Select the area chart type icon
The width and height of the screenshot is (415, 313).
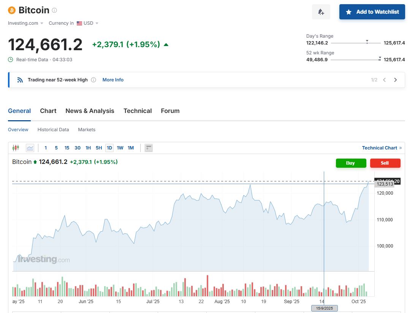point(30,148)
